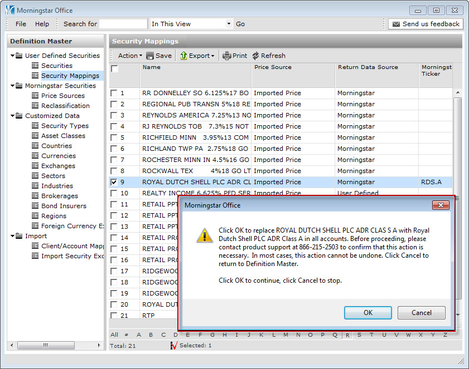
Task: Click the Export arrow icon
Action: (x=183, y=56)
